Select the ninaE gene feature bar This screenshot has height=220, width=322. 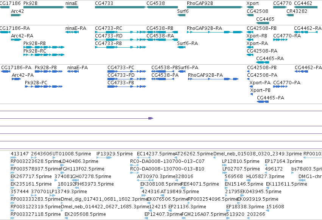(x=72, y=7)
